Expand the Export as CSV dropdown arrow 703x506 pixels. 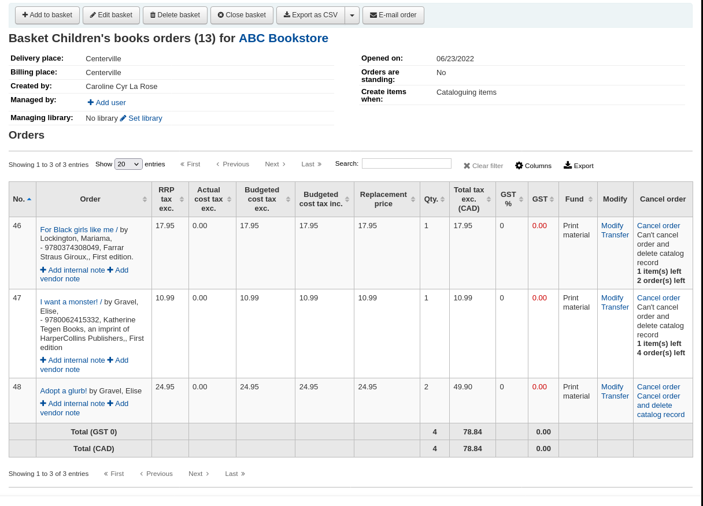click(x=352, y=15)
